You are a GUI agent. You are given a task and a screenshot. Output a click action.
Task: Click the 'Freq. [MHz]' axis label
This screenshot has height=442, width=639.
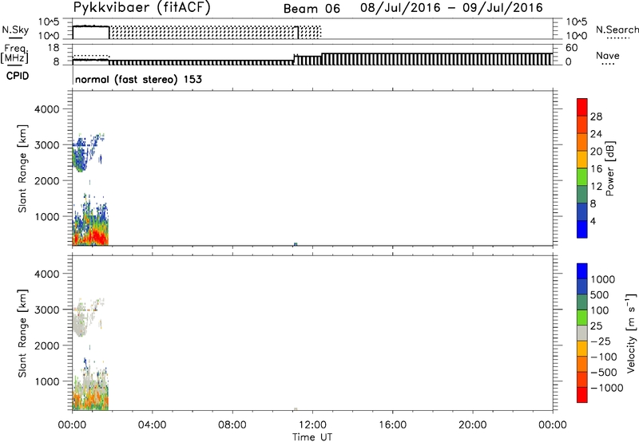tap(15, 53)
